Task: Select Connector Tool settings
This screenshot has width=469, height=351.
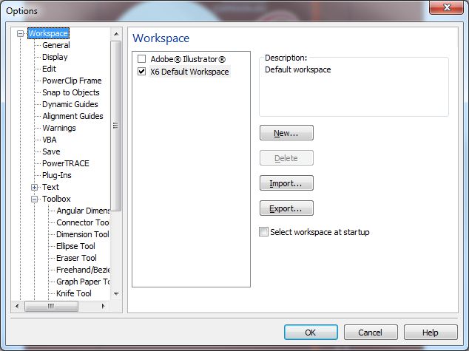Action: click(83, 222)
